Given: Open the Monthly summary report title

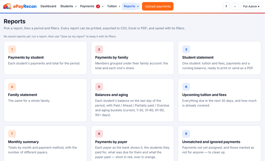Looking at the screenshot, I should click(x=23, y=142).
